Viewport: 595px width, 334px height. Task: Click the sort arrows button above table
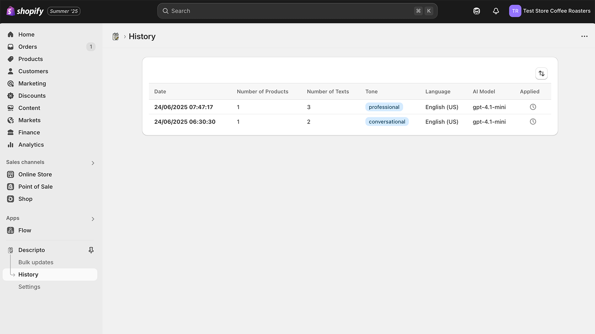coord(541,73)
